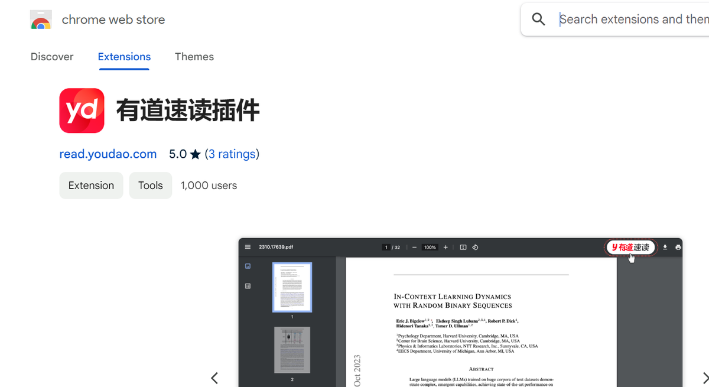Click the 100% zoom level control
This screenshot has width=709, height=387.
point(430,247)
